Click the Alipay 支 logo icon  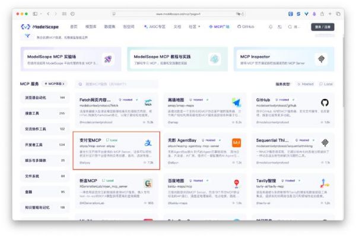(x=148, y=143)
